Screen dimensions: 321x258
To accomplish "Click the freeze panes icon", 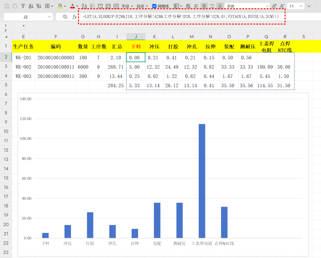I will point(176,6).
